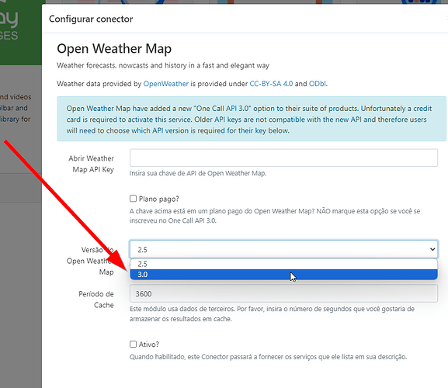Follow the CC-BY-SA 4.0 license link
The height and width of the screenshot is (388, 448).
coord(271,84)
